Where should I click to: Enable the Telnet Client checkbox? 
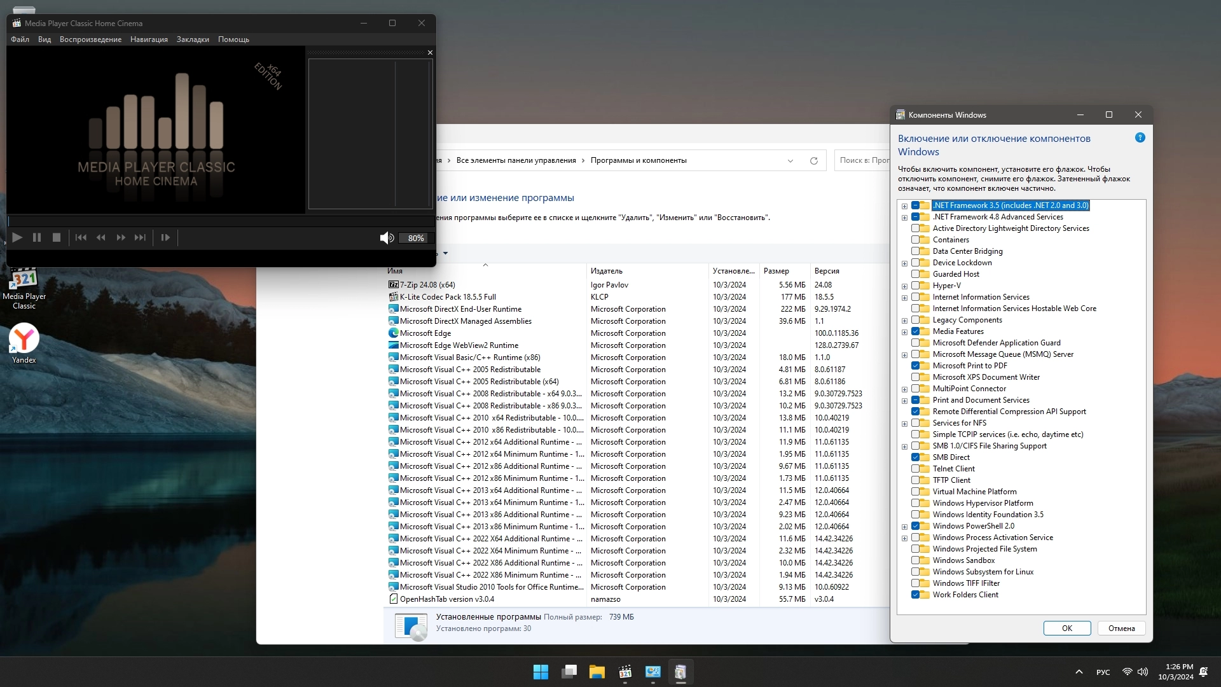[x=916, y=469]
